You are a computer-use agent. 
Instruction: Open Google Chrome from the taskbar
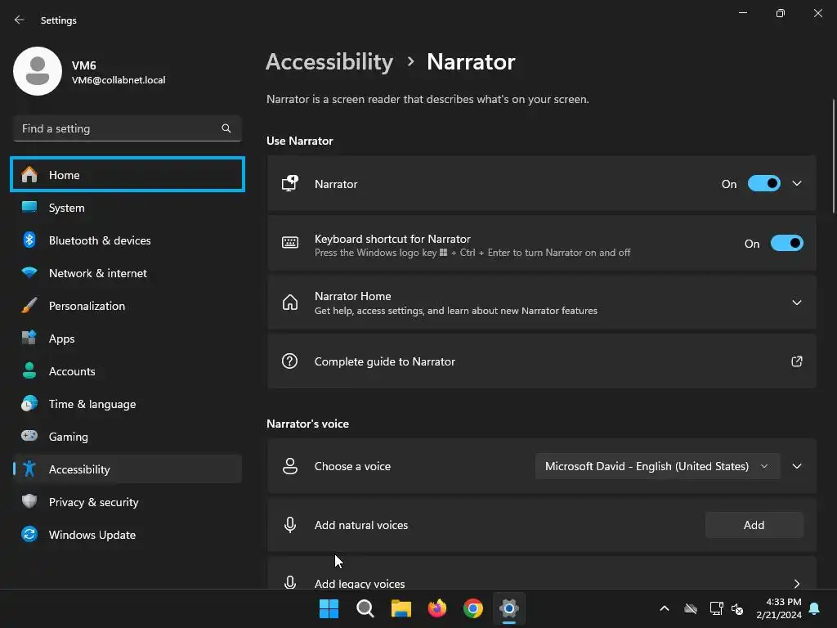473,608
